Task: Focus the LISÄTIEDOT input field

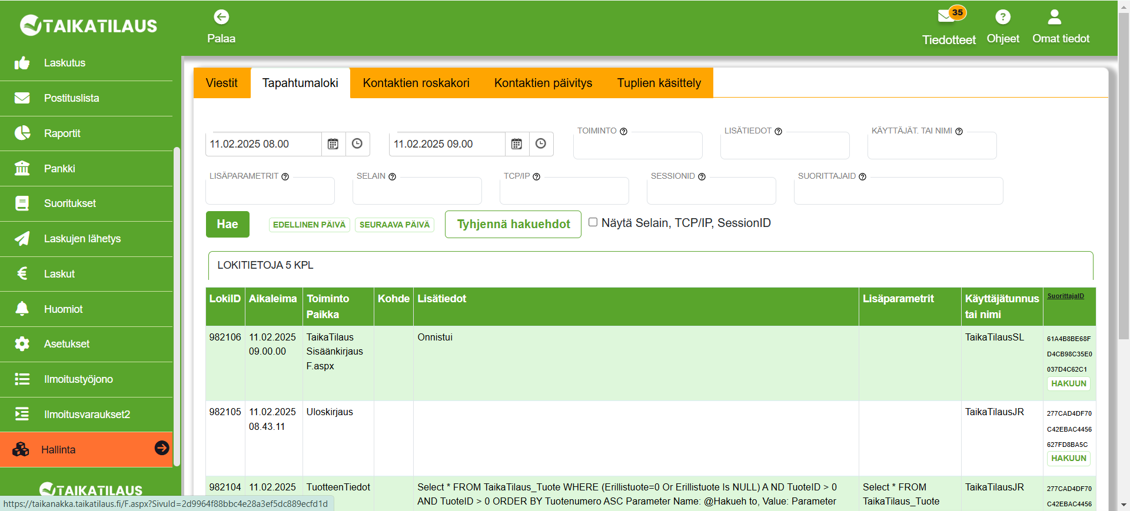Action: 785,145
